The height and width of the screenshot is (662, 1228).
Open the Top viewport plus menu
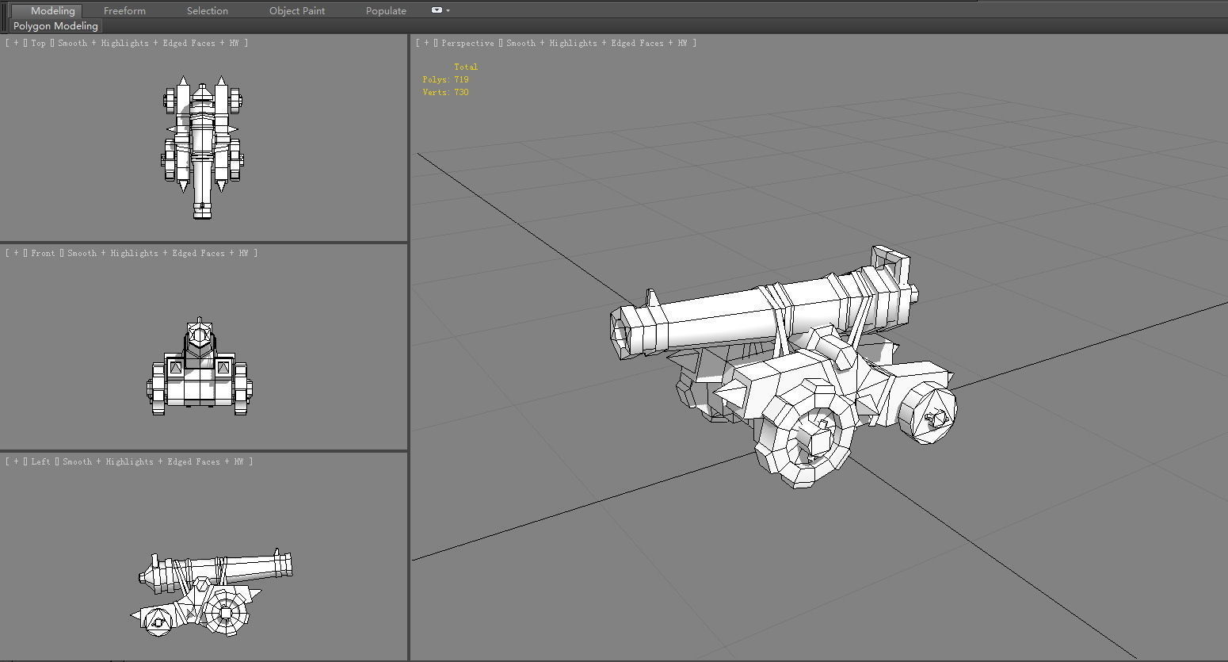[x=16, y=43]
